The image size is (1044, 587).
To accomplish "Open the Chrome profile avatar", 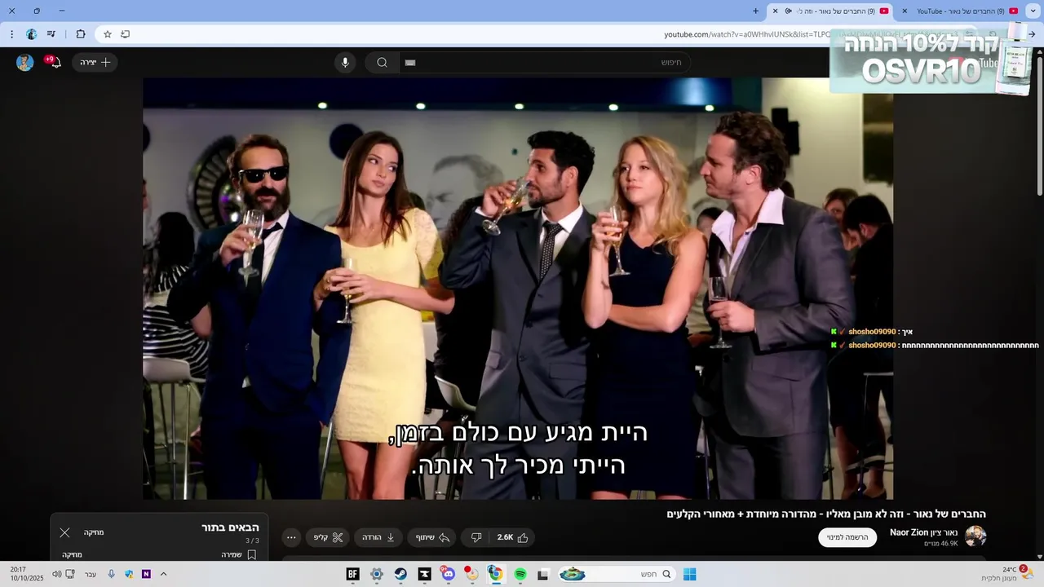I will pyautogui.click(x=31, y=34).
